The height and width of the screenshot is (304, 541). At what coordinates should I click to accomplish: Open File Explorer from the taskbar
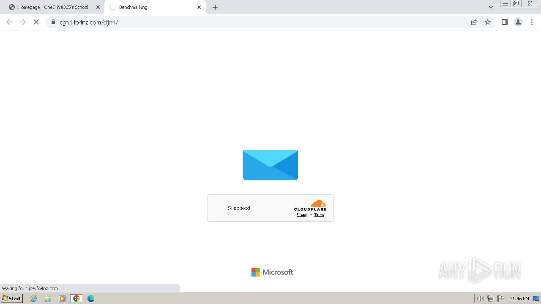(x=48, y=299)
